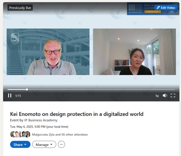Click the video progress bar handle
The height and width of the screenshot is (156, 181).
[x=27, y=90]
